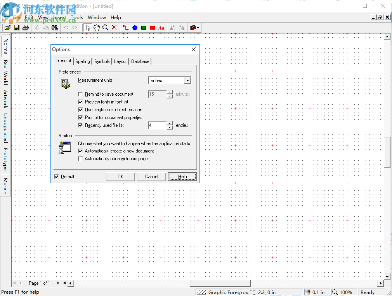Viewport: 392px width, 296px height.
Task: Click the Copy toolbar icon
Action: tap(45, 28)
